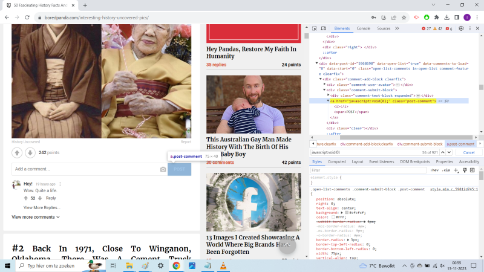The image size is (484, 272).
Task: Cancel the DevTools element search
Action: tap(468, 152)
